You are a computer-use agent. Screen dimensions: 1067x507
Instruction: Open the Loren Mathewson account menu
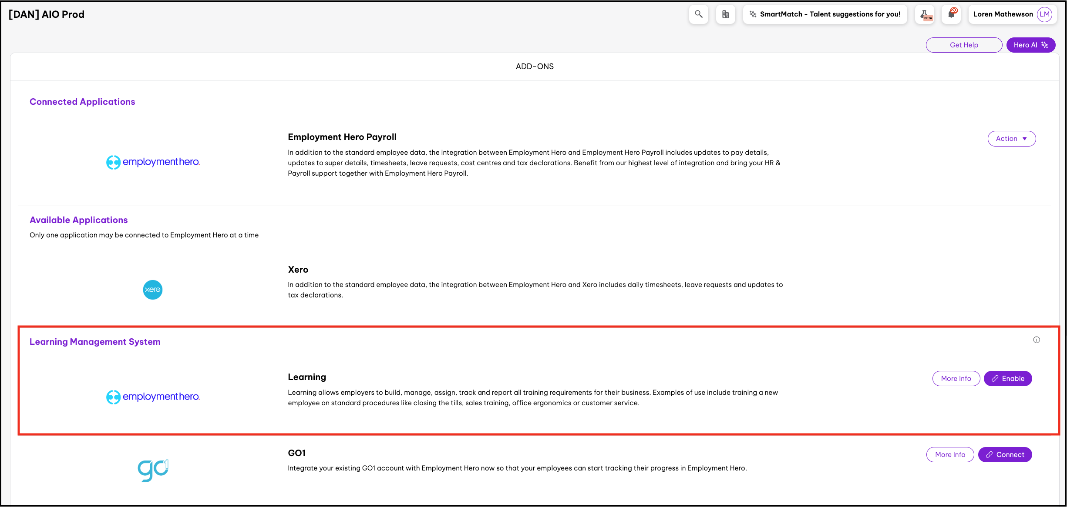coord(1003,14)
